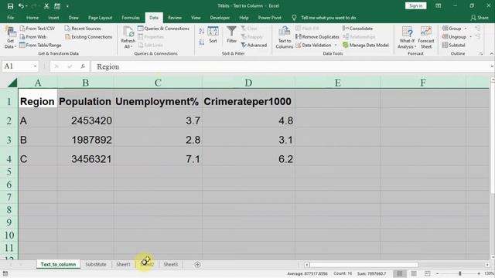
Task: Switch to the Formulas tab
Action: click(131, 18)
